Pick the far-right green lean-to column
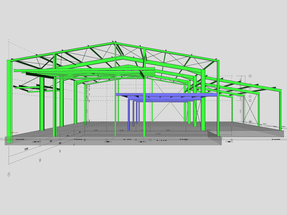287x215 pixels. click(280, 110)
